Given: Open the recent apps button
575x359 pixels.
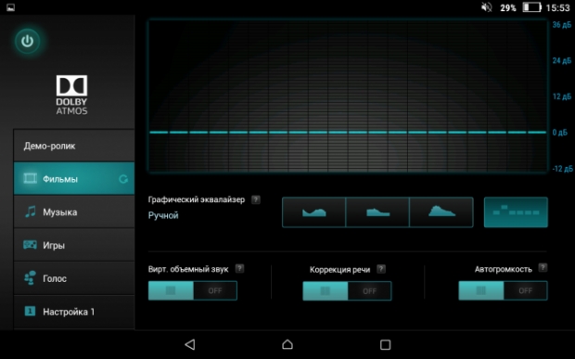Looking at the screenshot, I should (x=386, y=344).
